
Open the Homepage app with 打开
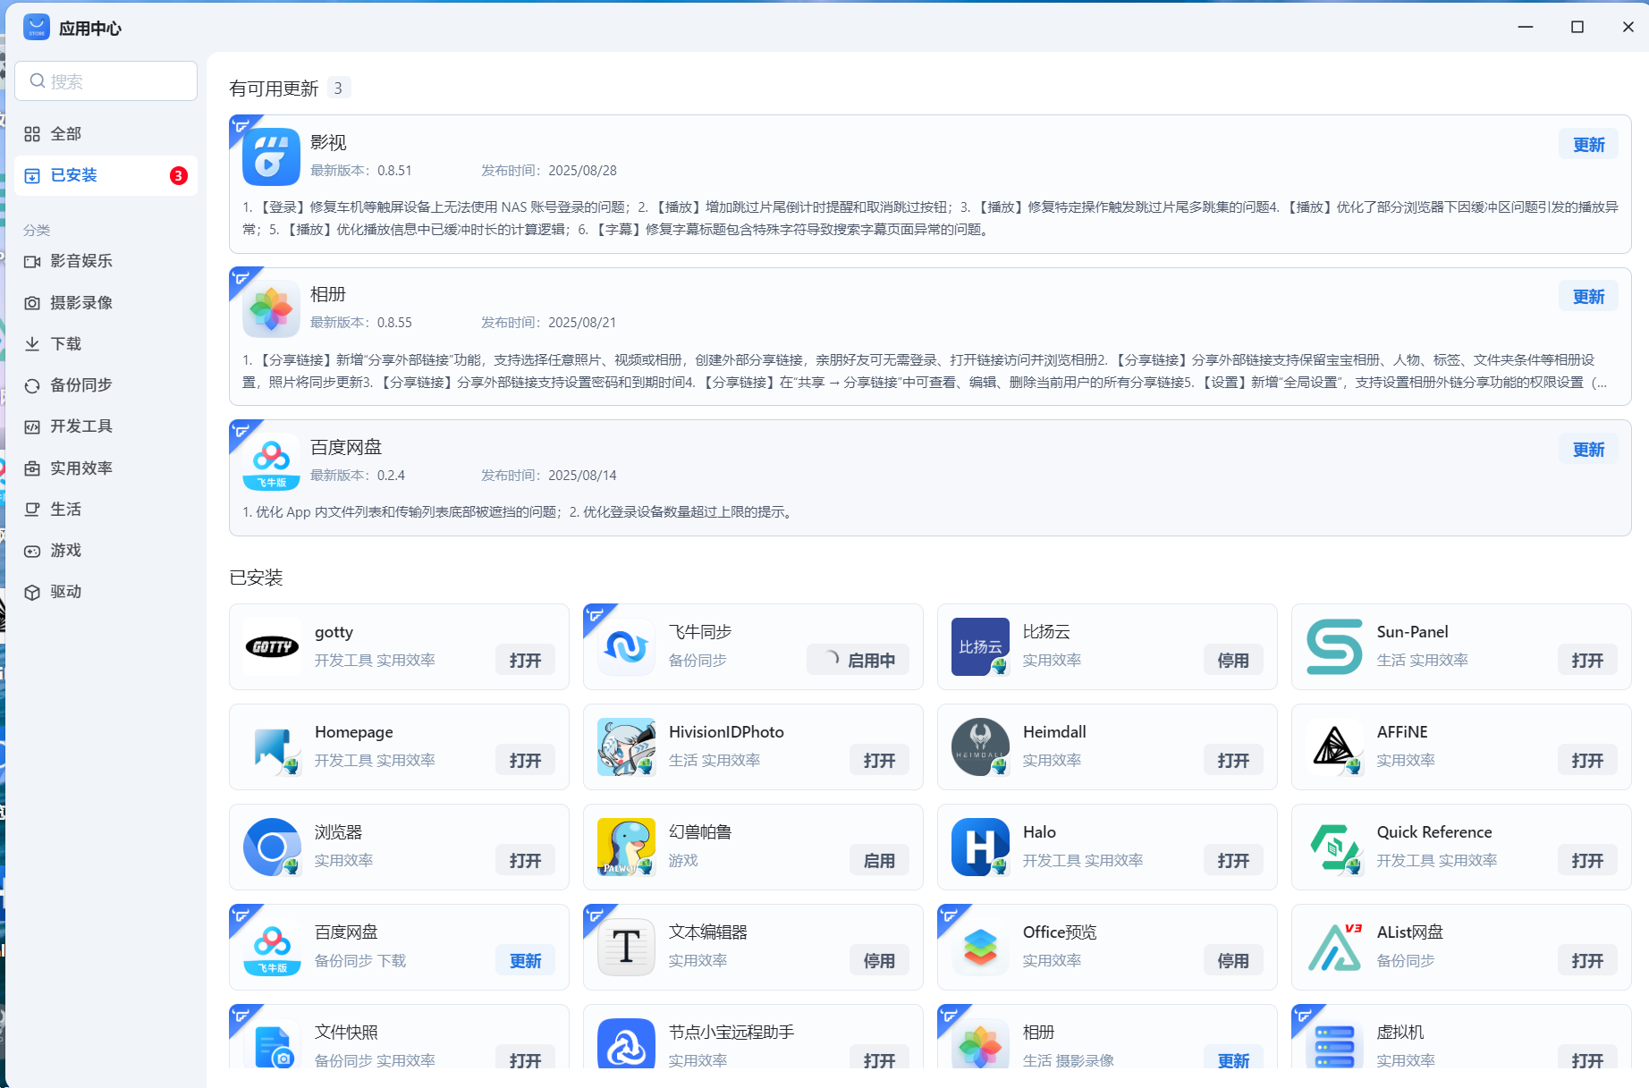click(525, 761)
